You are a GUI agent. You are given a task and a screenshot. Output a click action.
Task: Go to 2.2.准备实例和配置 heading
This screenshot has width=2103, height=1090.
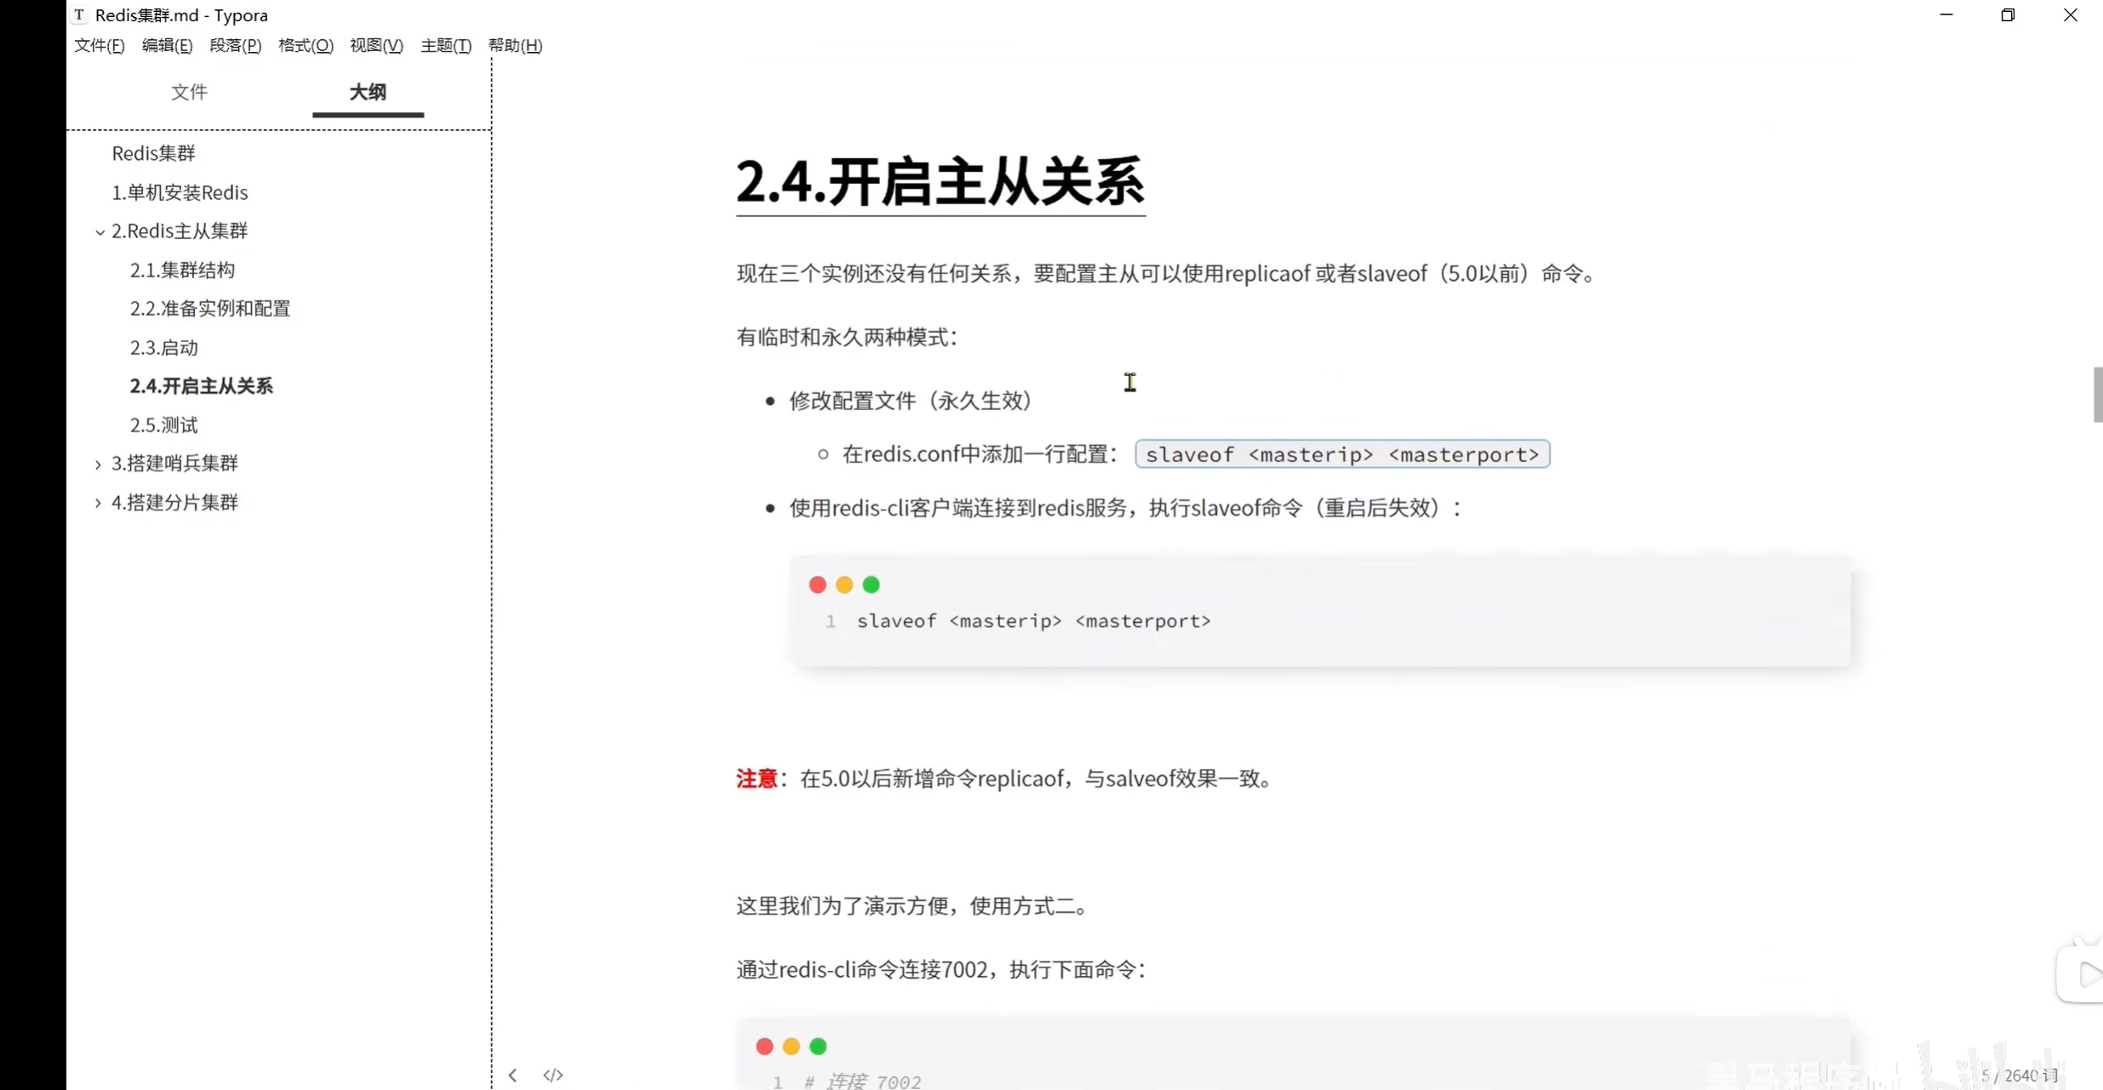[209, 308]
